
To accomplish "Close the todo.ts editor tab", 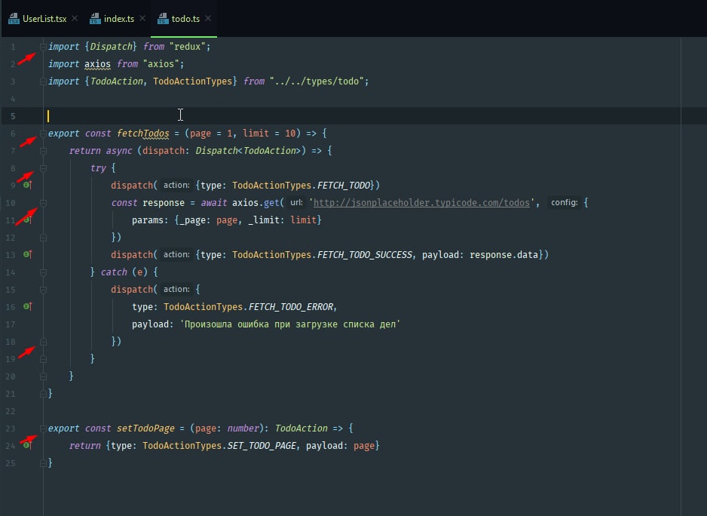I will [x=208, y=18].
